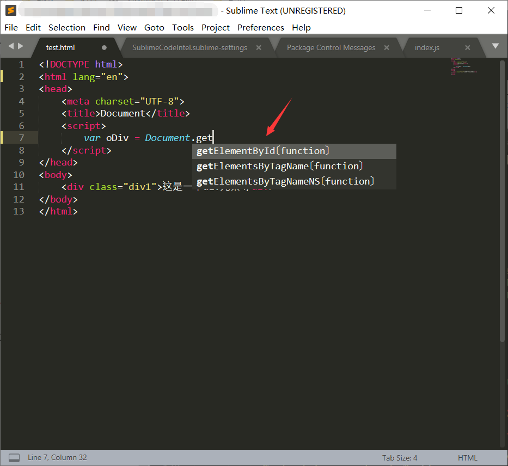This screenshot has height=466, width=508.
Task: Switch to the index.js tab
Action: (427, 47)
